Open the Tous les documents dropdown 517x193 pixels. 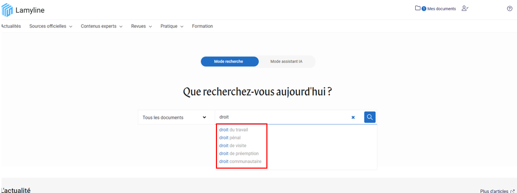click(x=174, y=117)
